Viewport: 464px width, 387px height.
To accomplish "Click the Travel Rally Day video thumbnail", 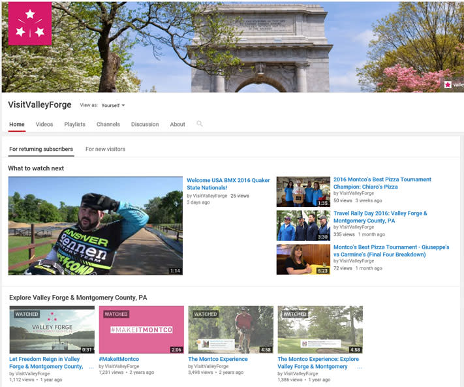I will tap(303, 225).
